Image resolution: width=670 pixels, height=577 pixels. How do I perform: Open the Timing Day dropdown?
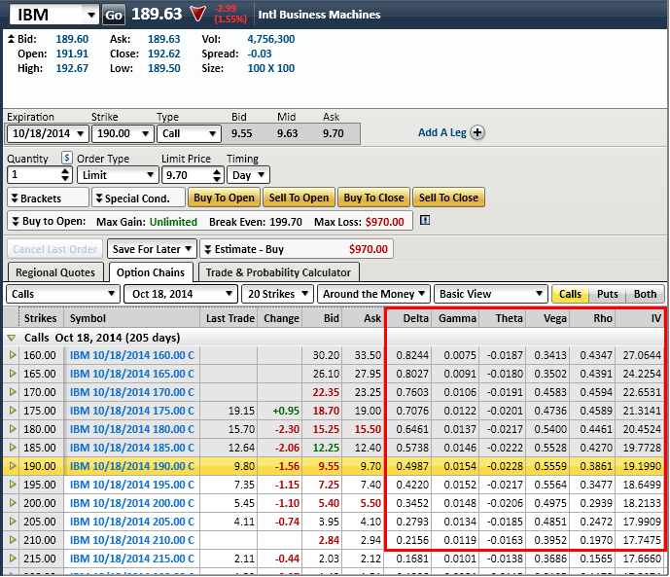249,175
